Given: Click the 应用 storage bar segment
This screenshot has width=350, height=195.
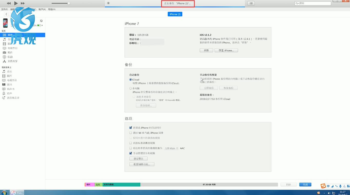Looking at the screenshot, I should coord(99,185).
